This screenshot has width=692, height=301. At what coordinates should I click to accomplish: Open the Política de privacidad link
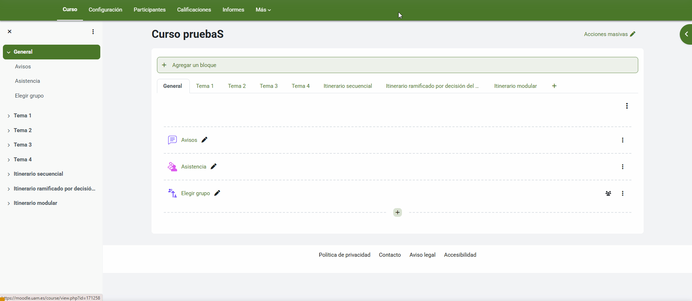click(x=344, y=255)
